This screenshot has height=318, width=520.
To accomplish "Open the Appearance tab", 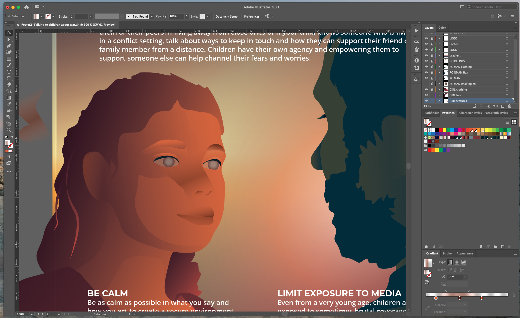I will coord(464,253).
